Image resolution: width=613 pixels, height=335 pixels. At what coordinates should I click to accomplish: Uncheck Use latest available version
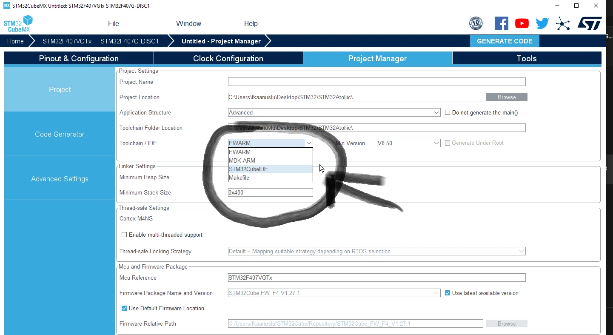pos(448,293)
